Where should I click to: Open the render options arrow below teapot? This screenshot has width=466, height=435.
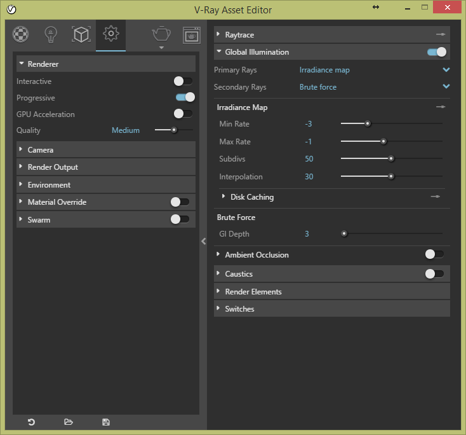pos(161,48)
